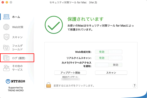Click the green protected checkmark circle
This screenshot has width=147, height=98.
(x=54, y=25)
